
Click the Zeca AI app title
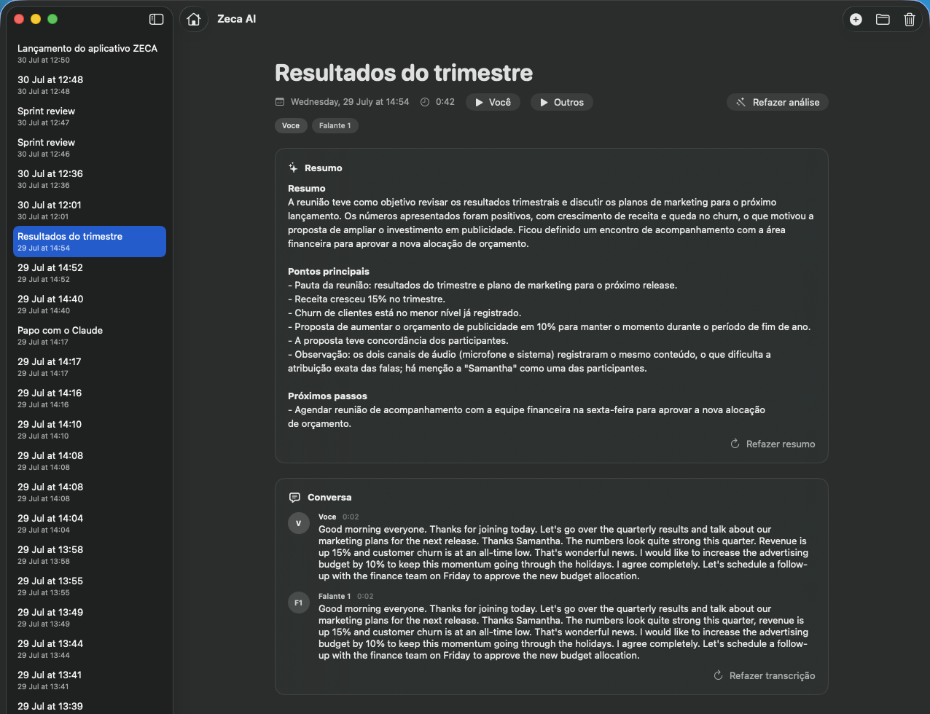236,19
